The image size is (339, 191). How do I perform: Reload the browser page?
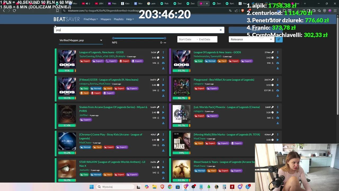point(14,11)
